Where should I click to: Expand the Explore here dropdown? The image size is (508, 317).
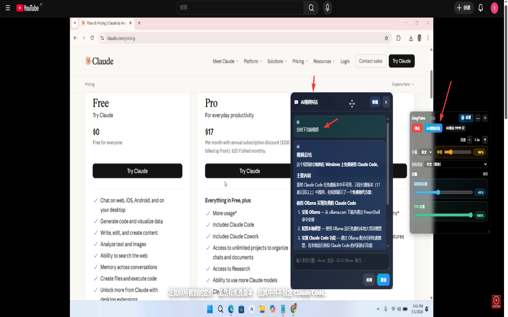click(403, 84)
